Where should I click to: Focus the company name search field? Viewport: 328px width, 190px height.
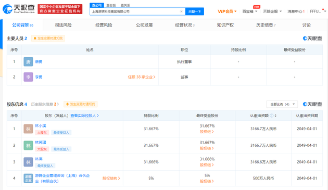tap(135, 11)
